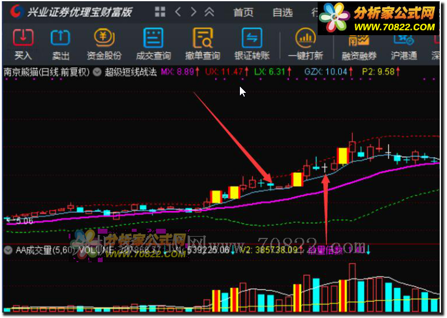
Task: Click the 超级短线战法 indicator name
Action: 131,72
